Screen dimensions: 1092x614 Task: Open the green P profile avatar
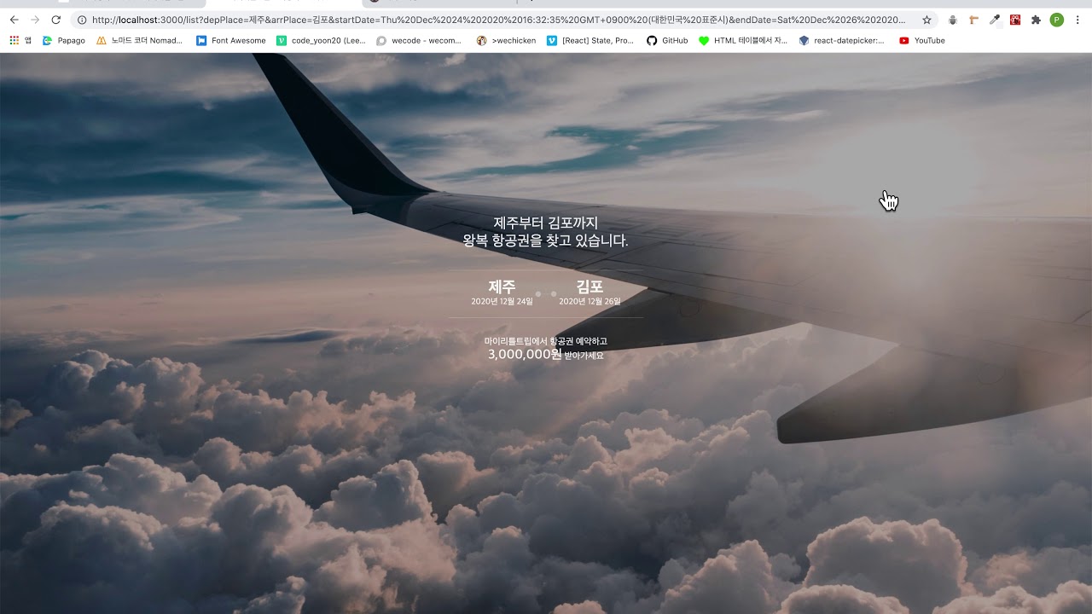tap(1057, 20)
